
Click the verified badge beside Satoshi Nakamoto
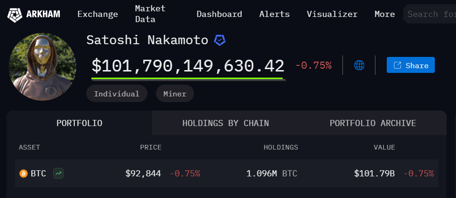click(220, 40)
